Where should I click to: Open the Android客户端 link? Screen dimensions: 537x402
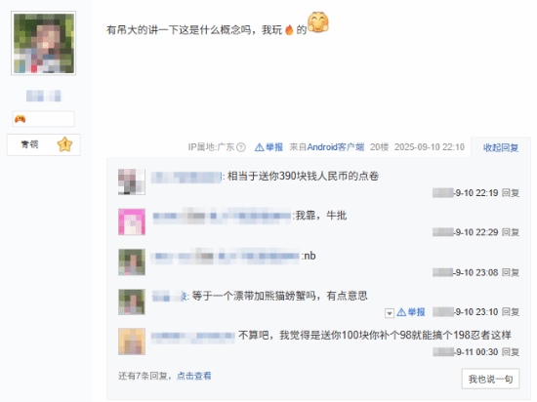click(x=336, y=147)
